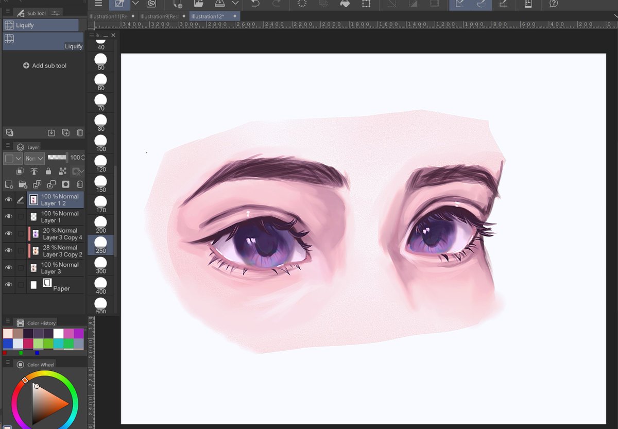
Task: Open the brush size palette menu
Action: click(92, 36)
